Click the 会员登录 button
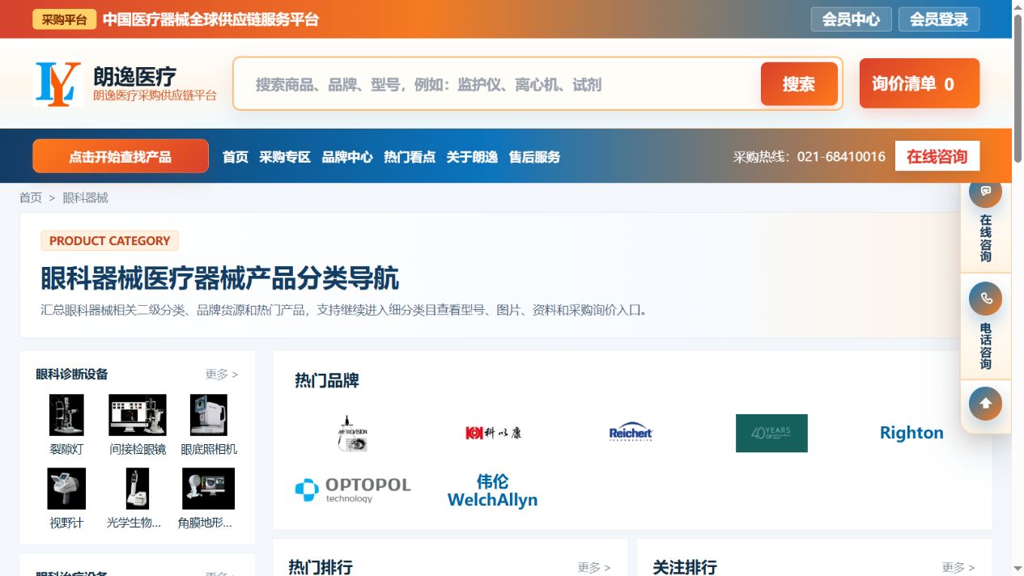This screenshot has width=1024, height=576. [939, 19]
